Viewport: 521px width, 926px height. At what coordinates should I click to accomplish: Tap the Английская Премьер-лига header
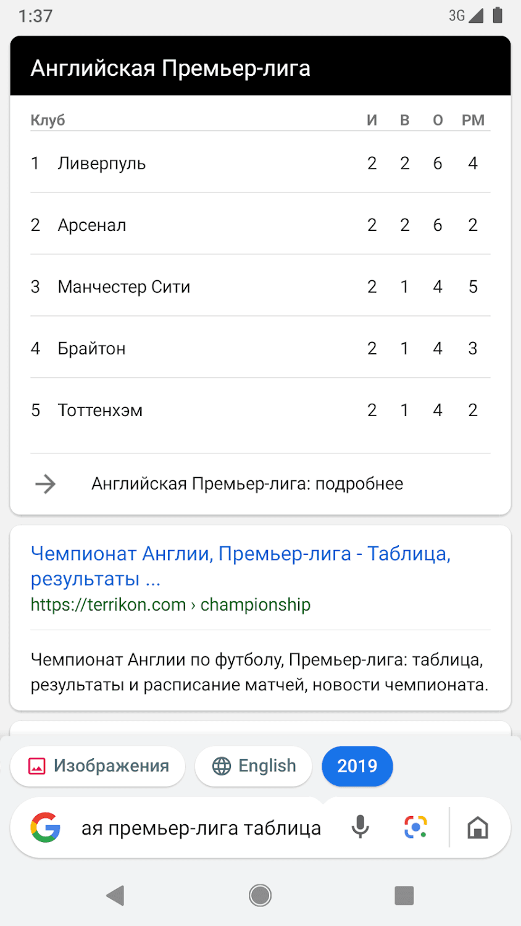pyautogui.click(x=170, y=68)
